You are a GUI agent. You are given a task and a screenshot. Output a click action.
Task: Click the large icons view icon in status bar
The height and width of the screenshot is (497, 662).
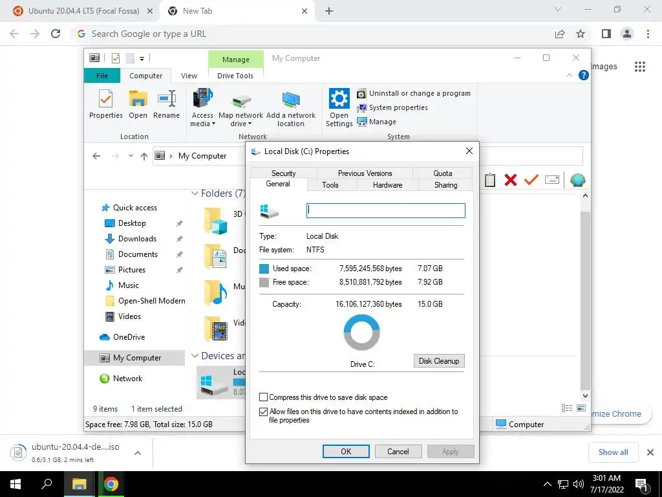tap(581, 408)
